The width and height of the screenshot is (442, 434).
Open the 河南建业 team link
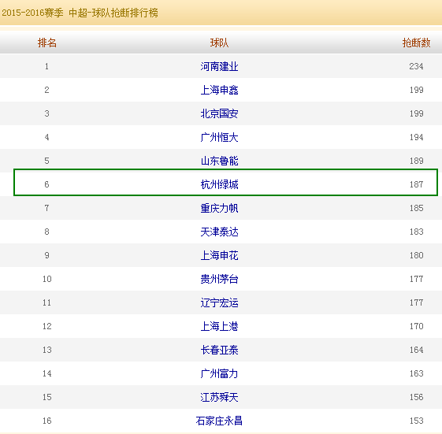point(219,66)
